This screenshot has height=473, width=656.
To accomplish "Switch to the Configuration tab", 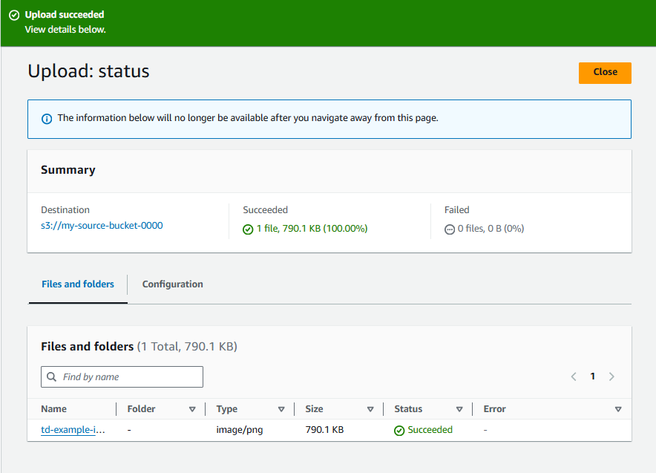I will click(x=172, y=284).
